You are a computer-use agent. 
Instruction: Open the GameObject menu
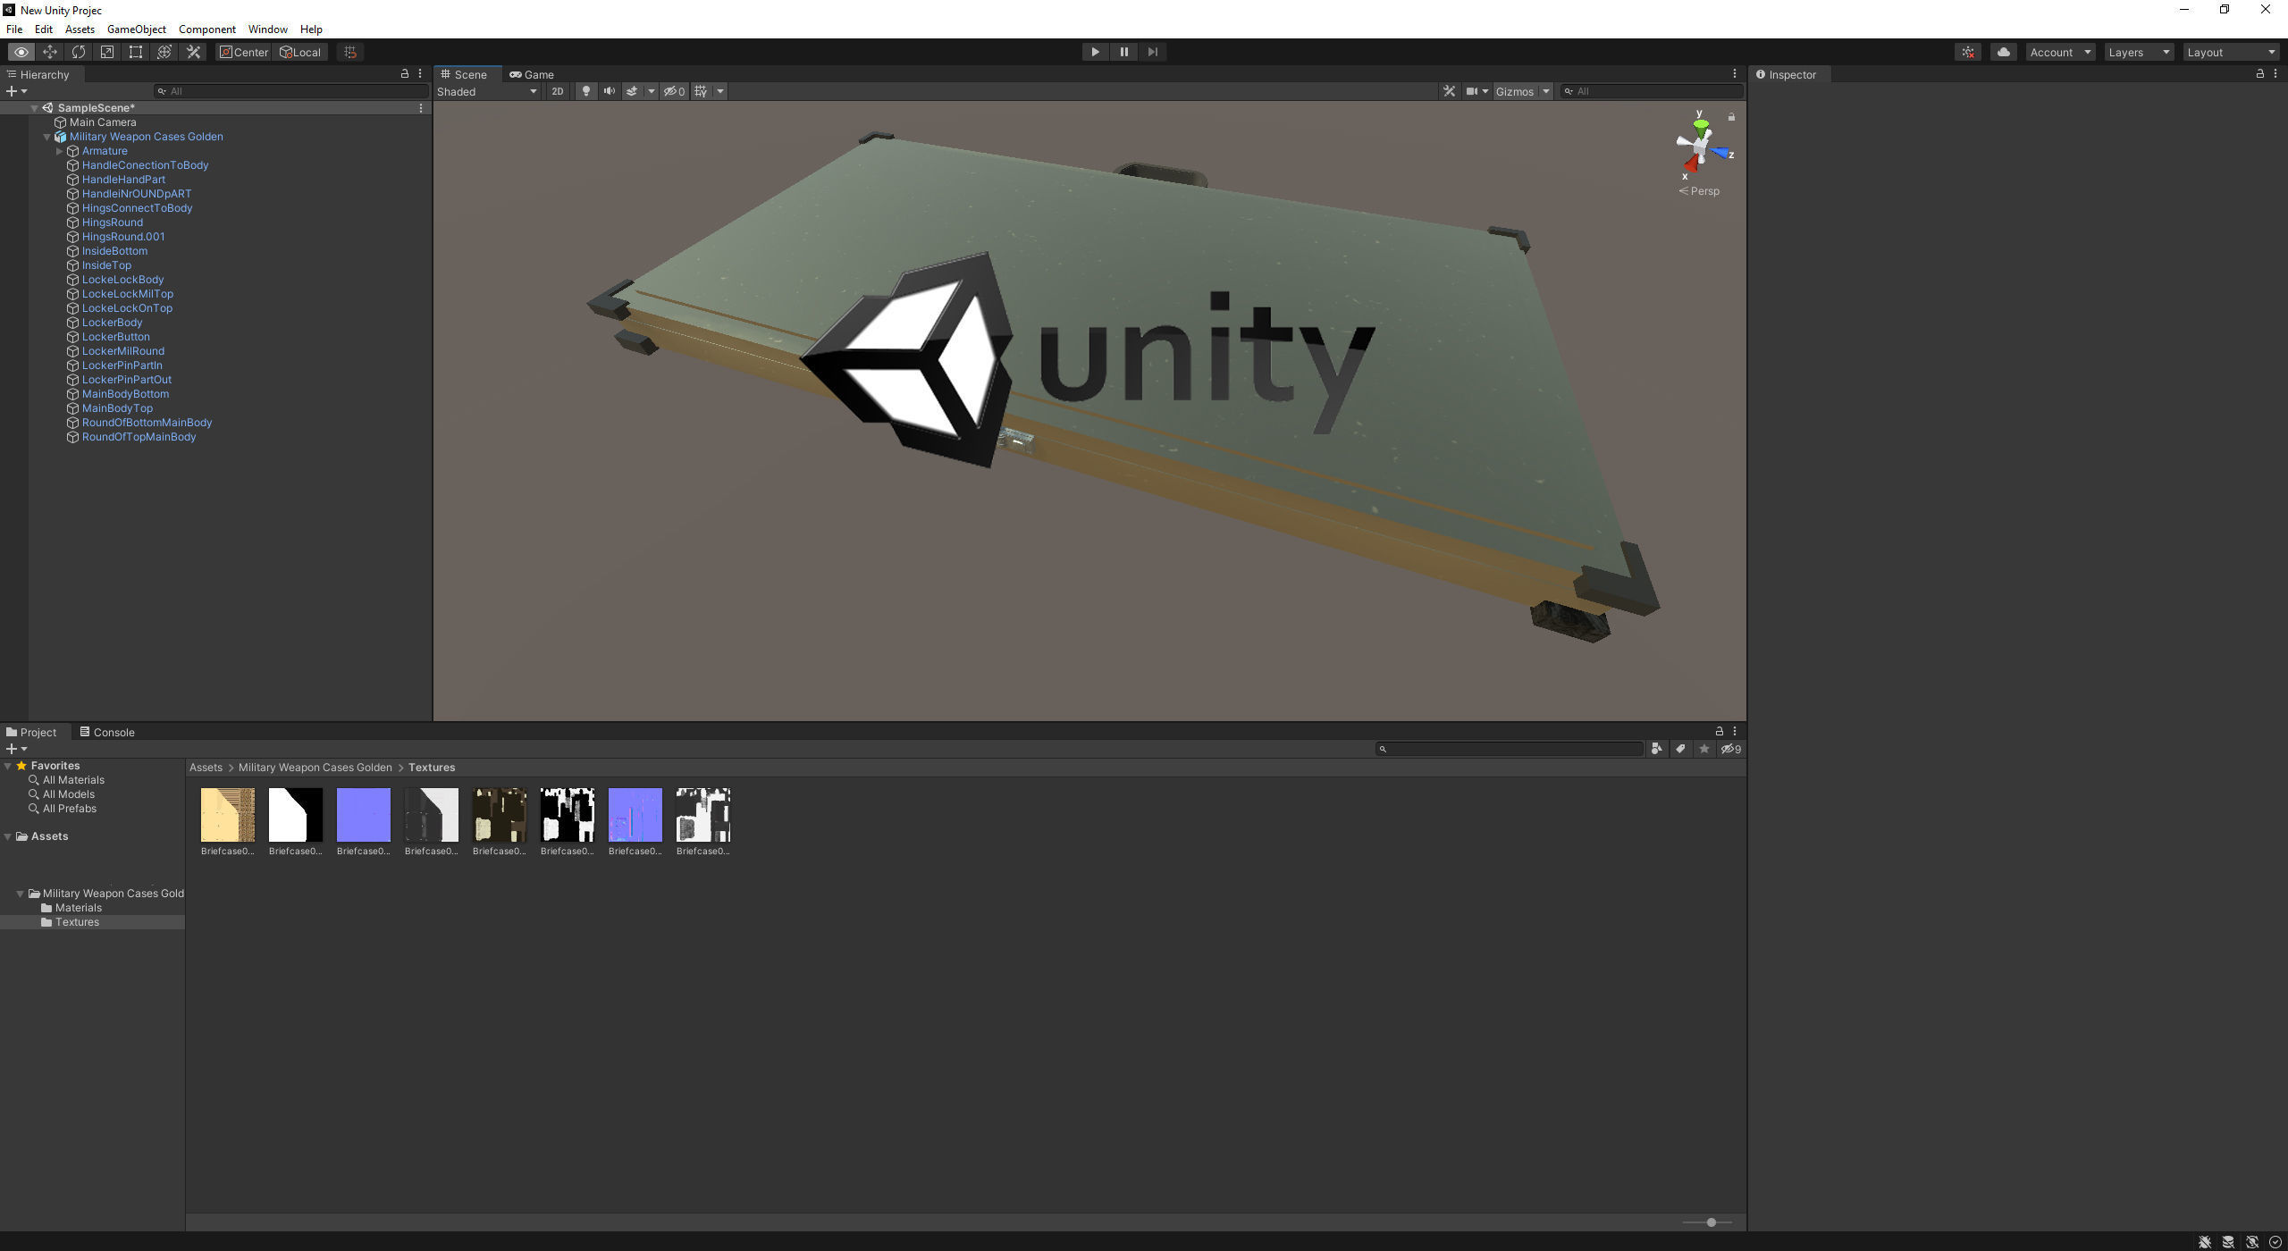[136, 29]
